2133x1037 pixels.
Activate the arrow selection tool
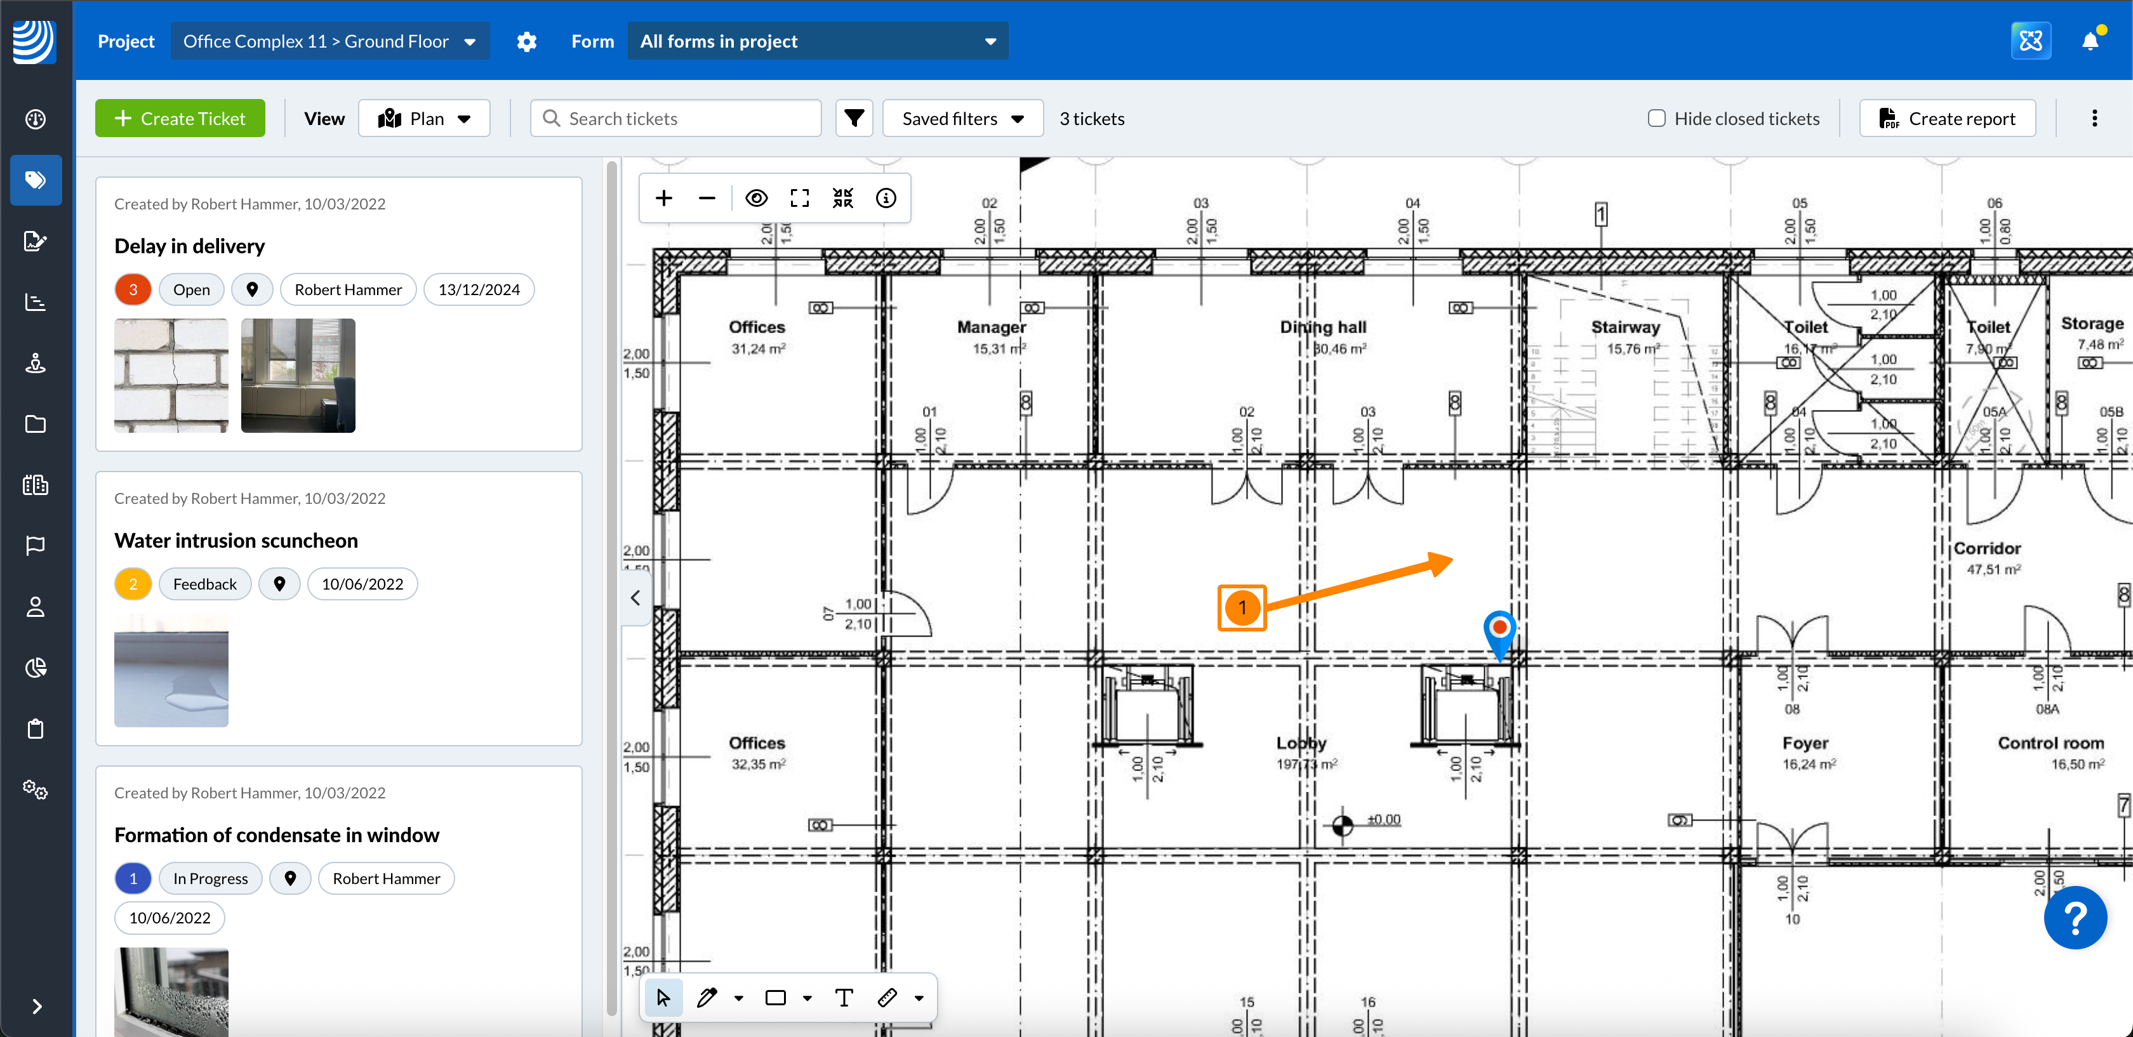[x=663, y=997]
